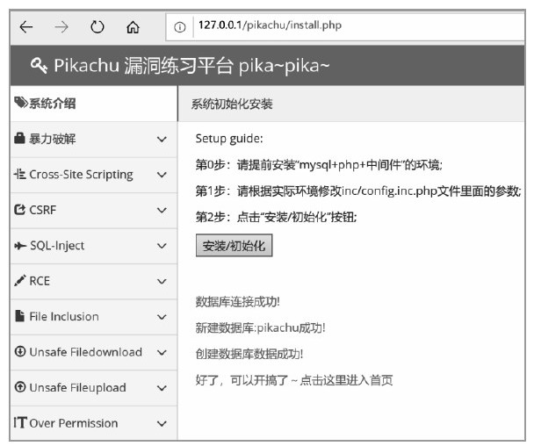Click the 第2步 instruction line
The width and height of the screenshot is (534, 446).
tap(276, 217)
